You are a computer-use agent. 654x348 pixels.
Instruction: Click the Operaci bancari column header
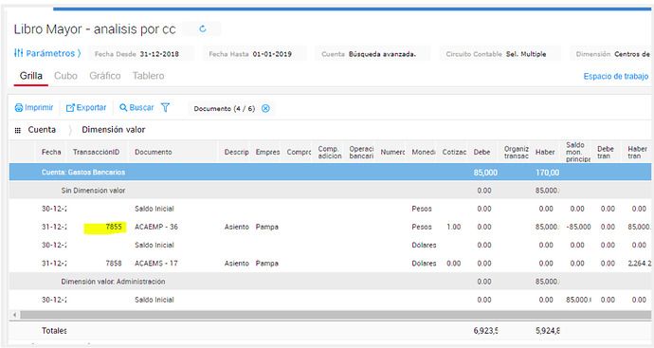361,153
